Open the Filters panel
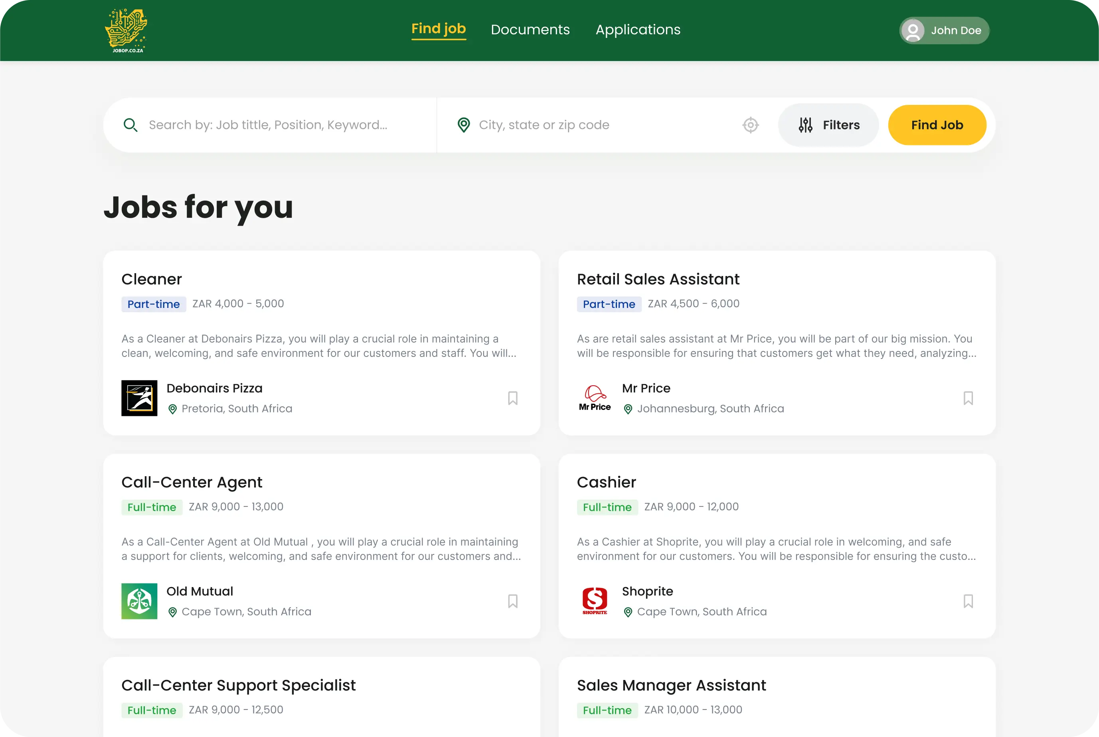The height and width of the screenshot is (737, 1099). (x=828, y=125)
